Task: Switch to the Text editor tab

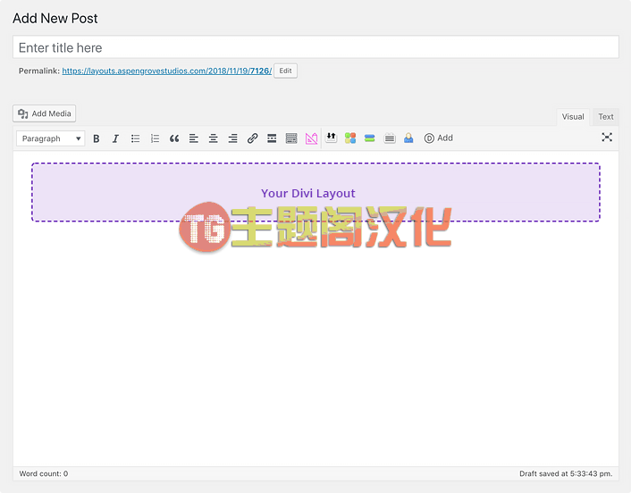Action: (606, 117)
